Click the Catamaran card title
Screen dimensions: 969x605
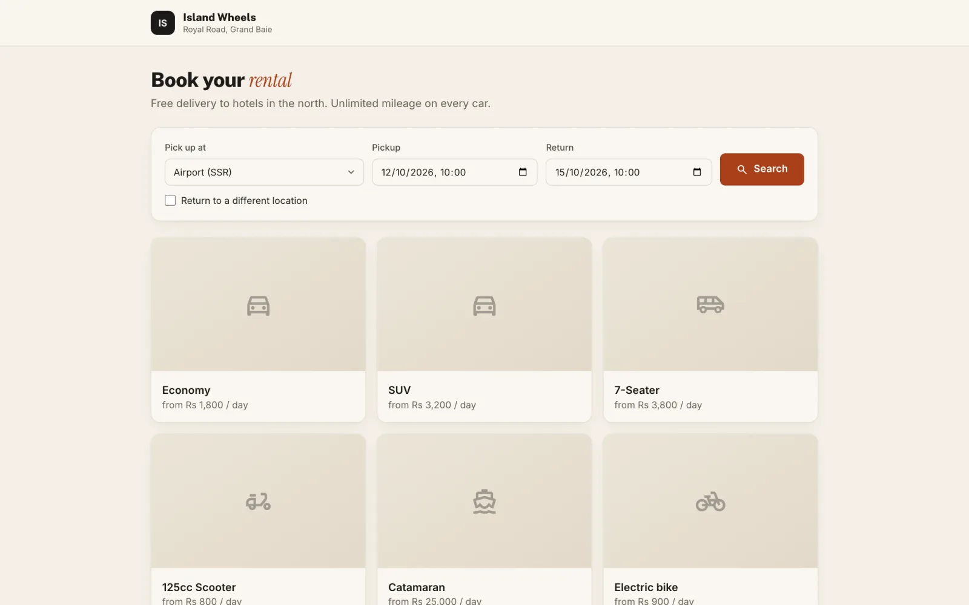coord(416,587)
